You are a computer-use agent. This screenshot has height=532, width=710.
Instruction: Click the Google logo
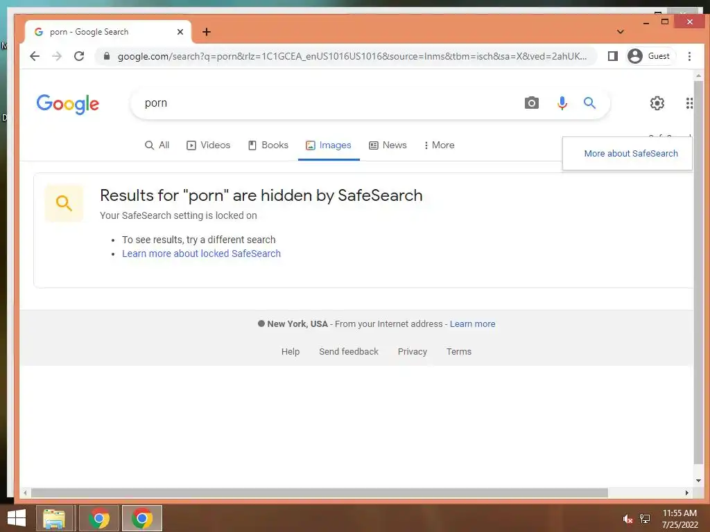click(x=68, y=104)
